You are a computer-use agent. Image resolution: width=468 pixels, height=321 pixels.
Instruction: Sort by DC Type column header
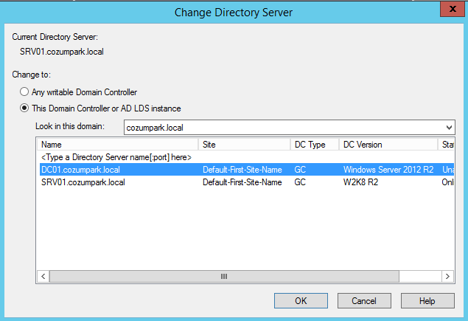click(x=315, y=145)
